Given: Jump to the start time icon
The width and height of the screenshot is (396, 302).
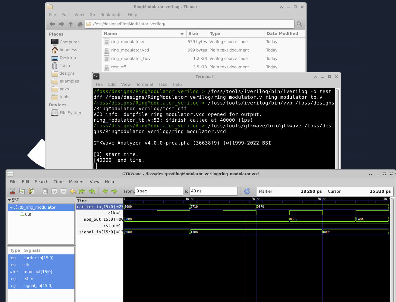Looking at the screenshot, I should point(82,191).
